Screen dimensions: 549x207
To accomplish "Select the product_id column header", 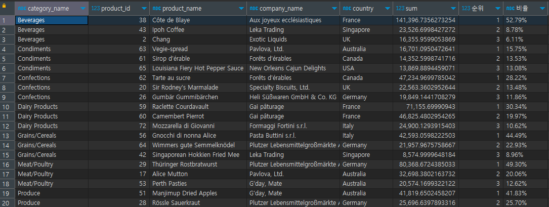I will tap(119, 9).
